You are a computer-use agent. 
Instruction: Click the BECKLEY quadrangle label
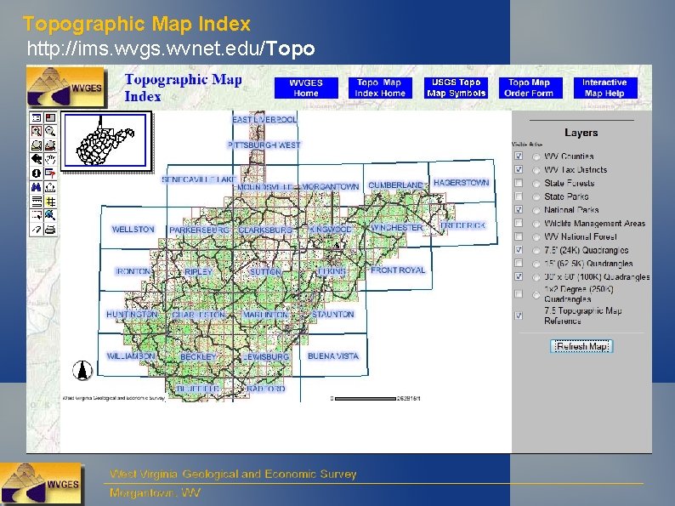(x=198, y=356)
